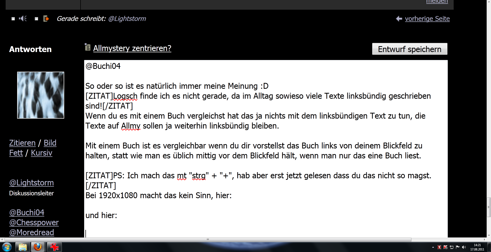The image size is (491, 252).
Task: Show hidden tray icons arrow
Action: [x=433, y=247]
